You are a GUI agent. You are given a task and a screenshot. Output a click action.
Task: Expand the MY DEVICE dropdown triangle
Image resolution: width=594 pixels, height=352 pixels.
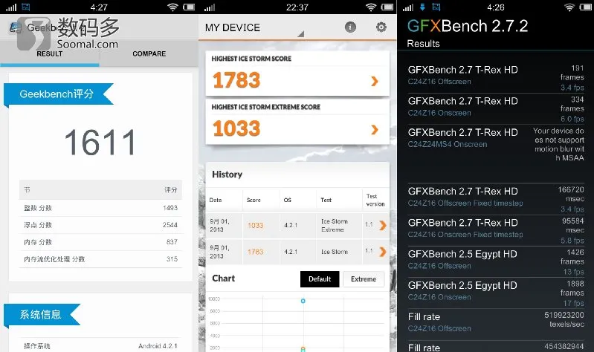click(301, 34)
